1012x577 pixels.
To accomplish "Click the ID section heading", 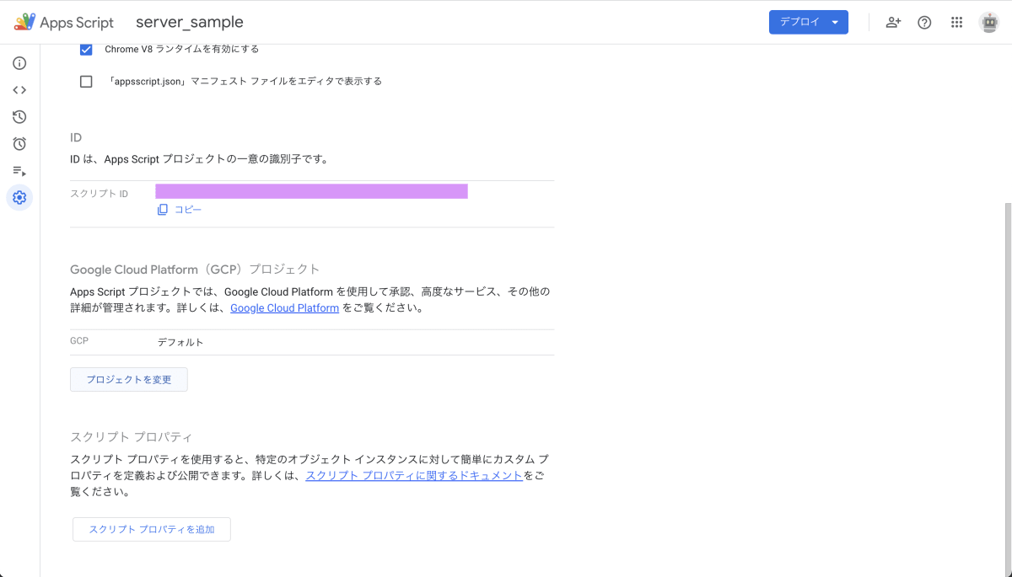I will tap(76, 137).
